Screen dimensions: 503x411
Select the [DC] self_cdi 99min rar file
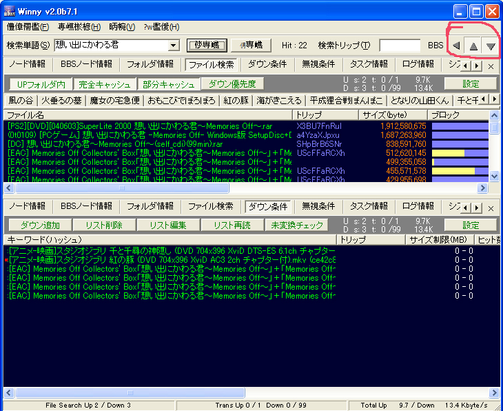click(115, 144)
